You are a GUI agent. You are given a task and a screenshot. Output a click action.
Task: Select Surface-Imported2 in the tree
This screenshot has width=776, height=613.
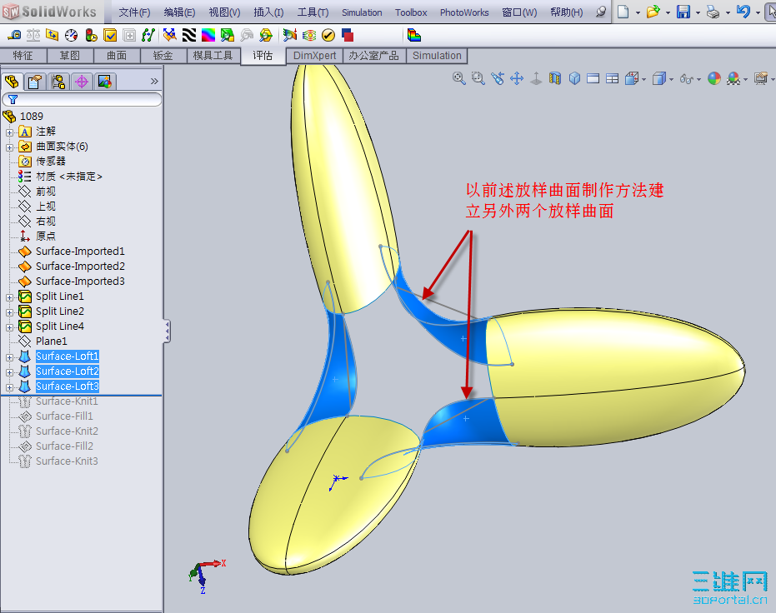coord(80,266)
